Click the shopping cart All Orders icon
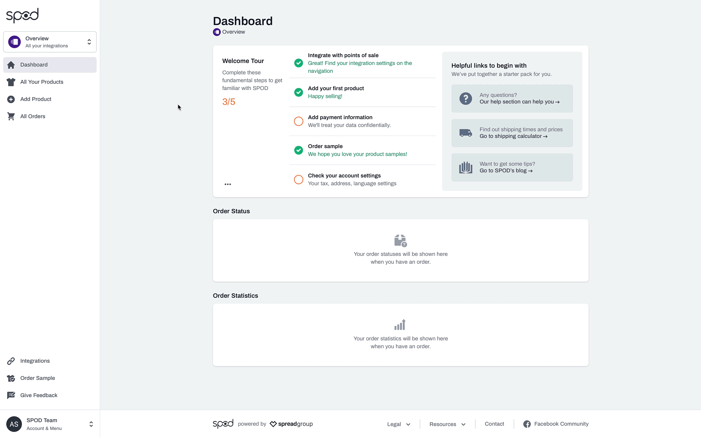Screen dimensions: 701x437 pos(11,117)
